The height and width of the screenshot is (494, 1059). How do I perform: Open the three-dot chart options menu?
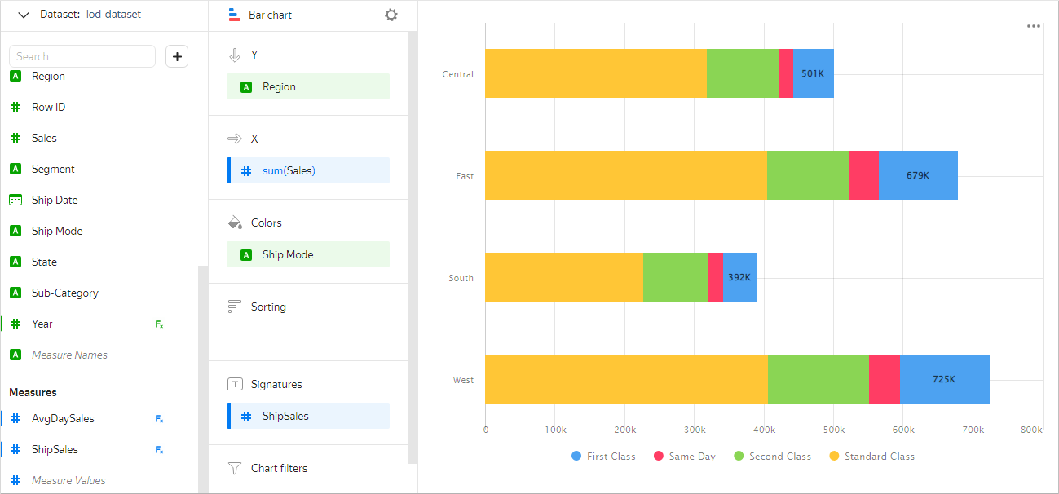[x=1033, y=26]
